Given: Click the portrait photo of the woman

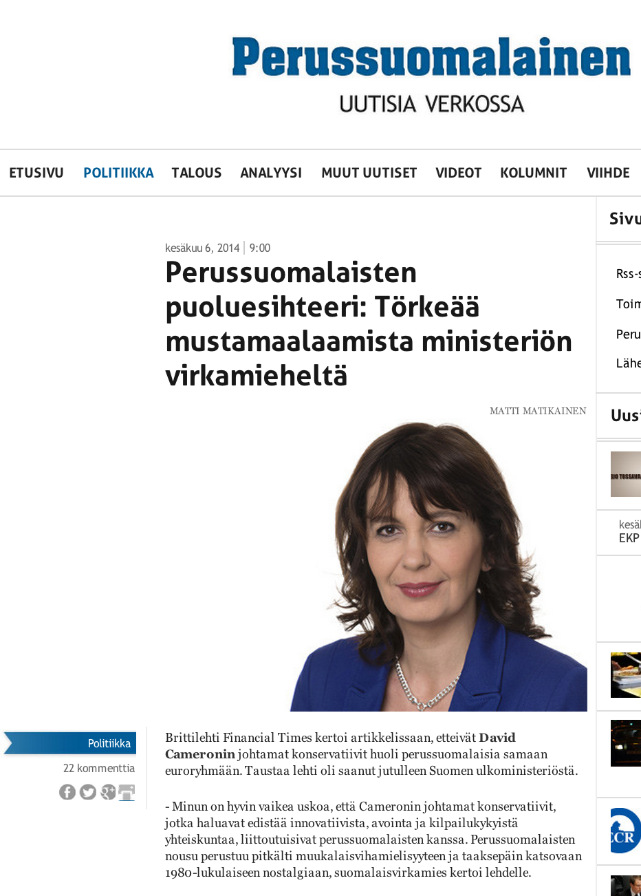Looking at the screenshot, I should point(439,566).
